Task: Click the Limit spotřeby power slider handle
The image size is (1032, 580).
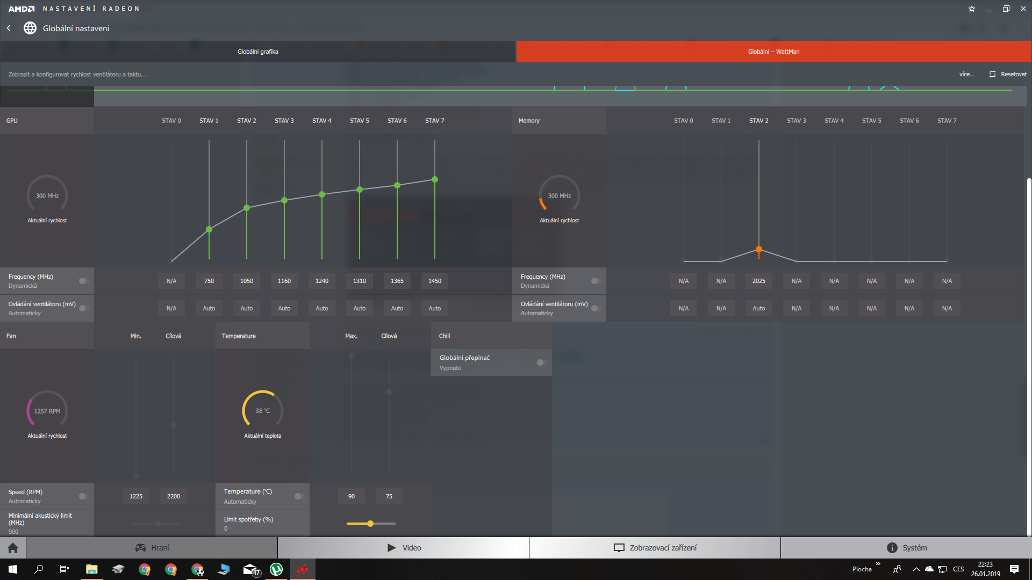Action: (x=370, y=524)
